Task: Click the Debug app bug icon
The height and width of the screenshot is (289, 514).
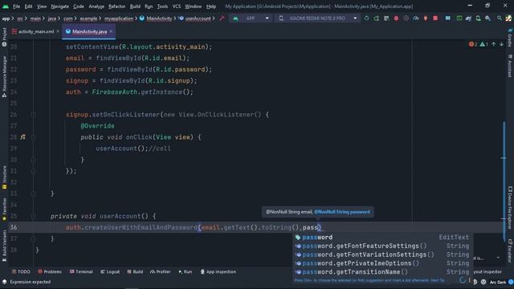Action: (x=396, y=18)
